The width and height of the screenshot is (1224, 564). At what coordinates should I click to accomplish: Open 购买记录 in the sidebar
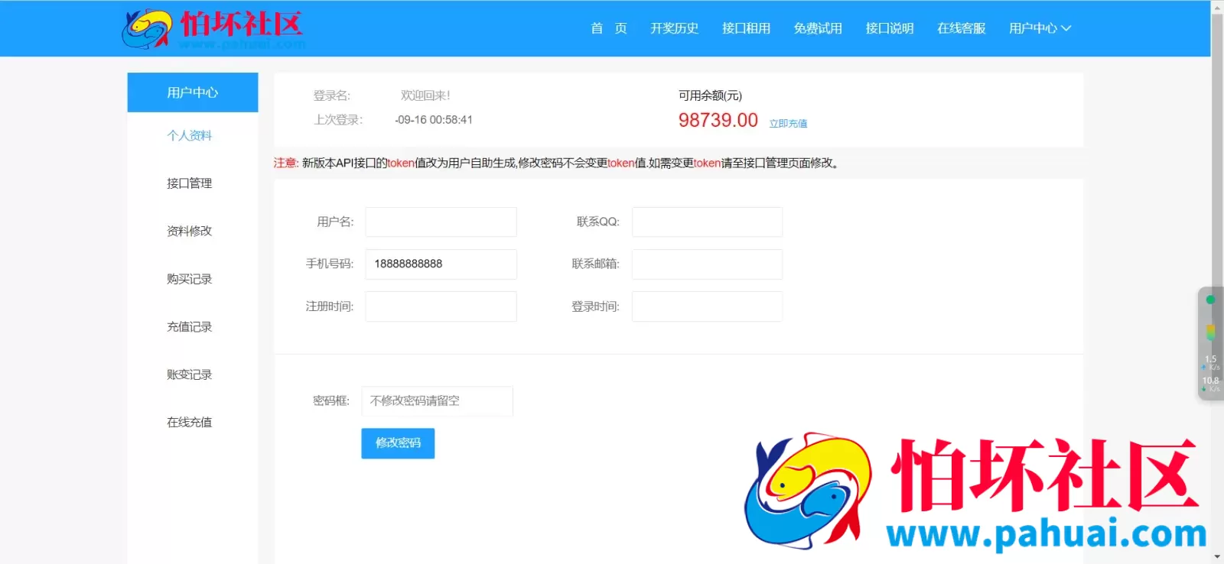click(190, 279)
